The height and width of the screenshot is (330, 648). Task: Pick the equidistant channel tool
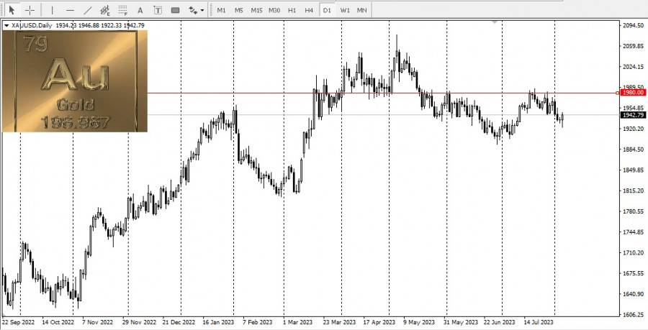(x=105, y=10)
